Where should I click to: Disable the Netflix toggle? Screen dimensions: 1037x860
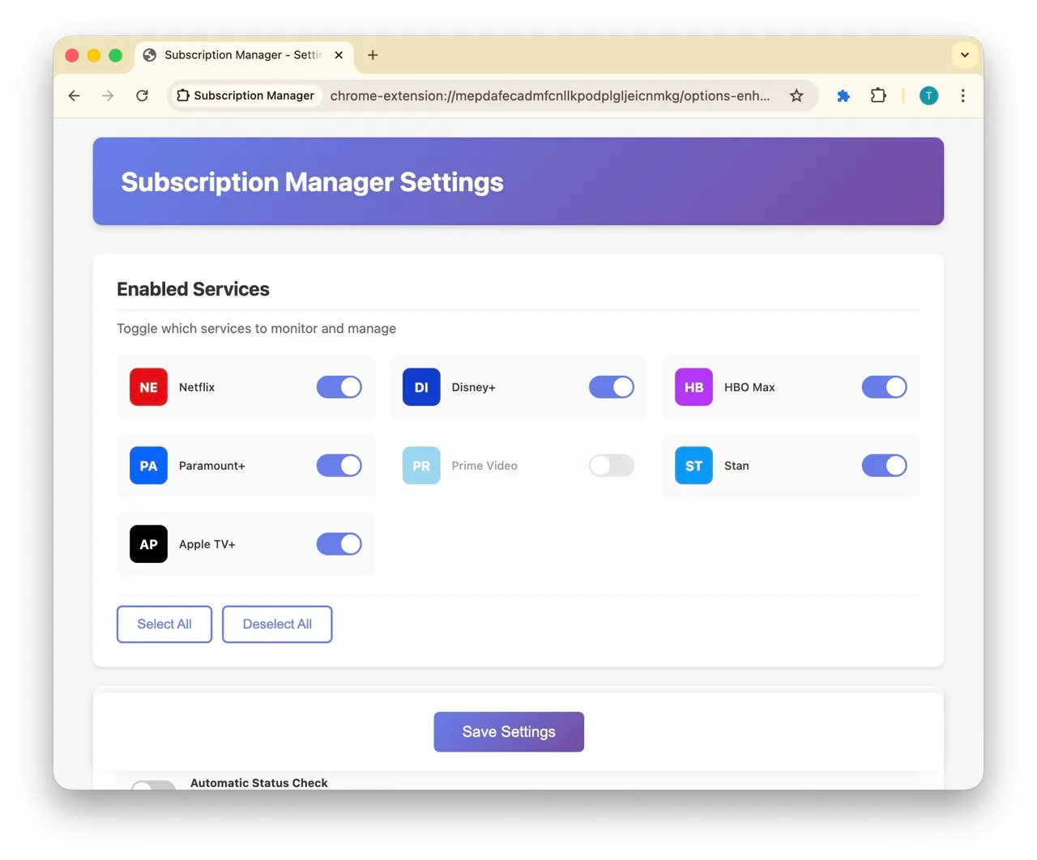339,387
